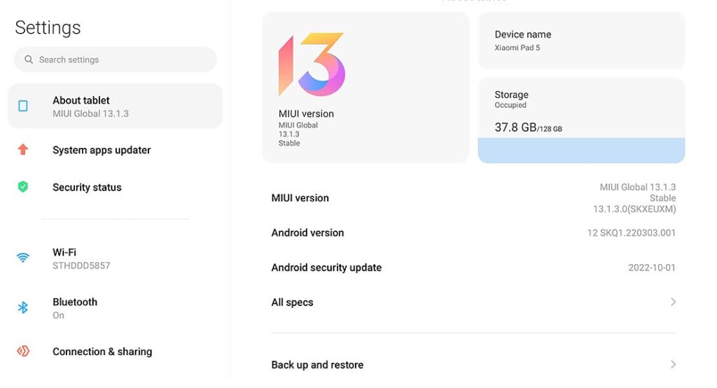Click the Wi-Fi signal icon

[23, 258]
